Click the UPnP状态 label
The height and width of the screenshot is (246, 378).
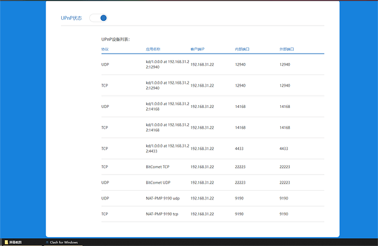click(71, 18)
